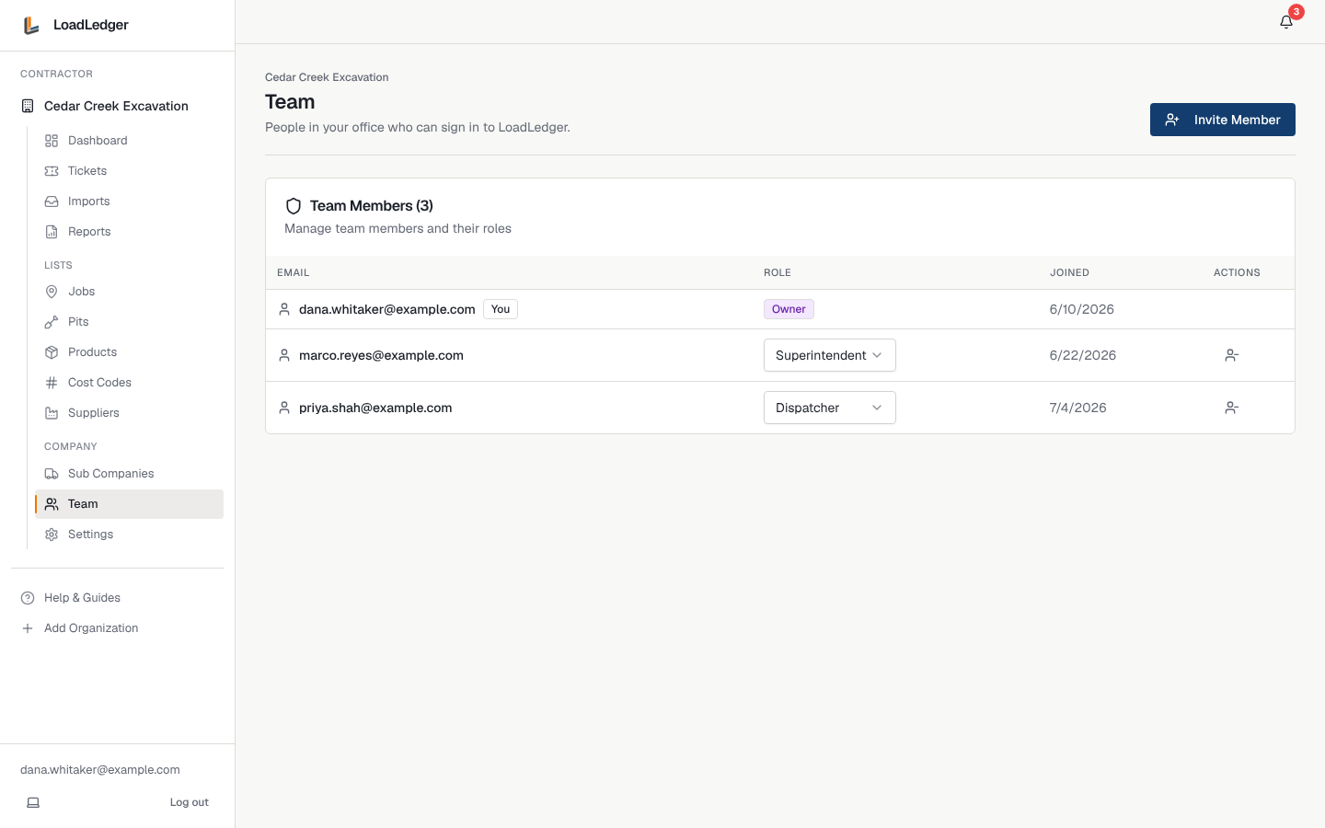
Task: Click the Help & Guides question icon
Action: (x=28, y=598)
